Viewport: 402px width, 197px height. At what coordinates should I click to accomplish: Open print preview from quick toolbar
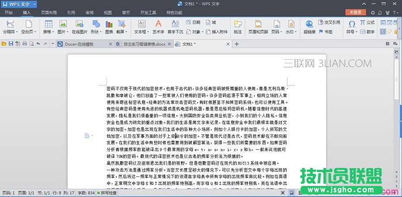[32, 44]
